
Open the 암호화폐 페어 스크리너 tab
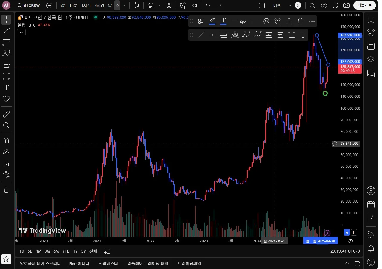pos(40,263)
